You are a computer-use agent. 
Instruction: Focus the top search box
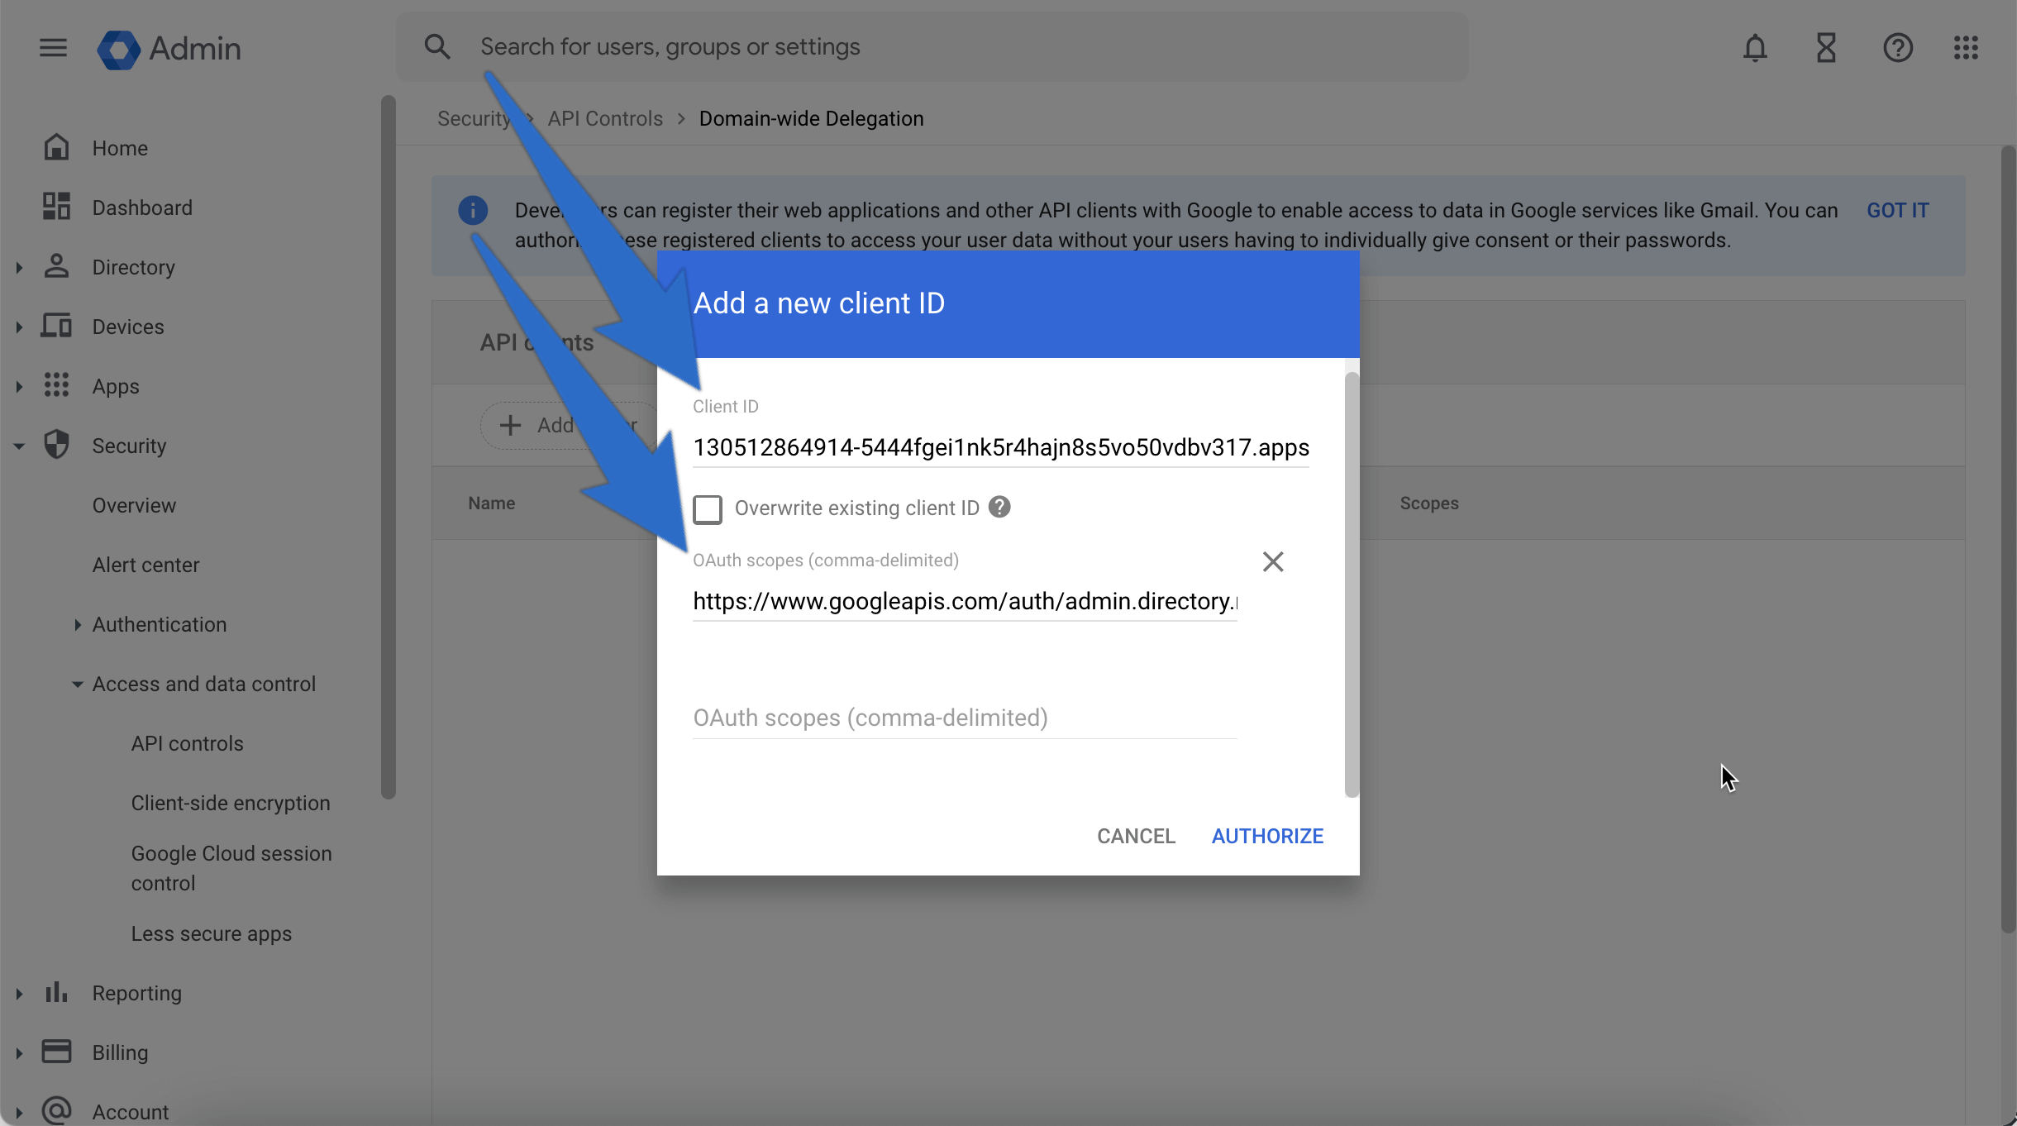click(932, 47)
